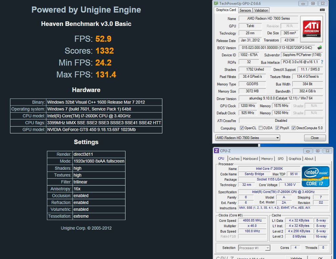Click the GPU-Z Name field above the GPU row
Viewport: 336px width, 259px height.
click(268, 19)
